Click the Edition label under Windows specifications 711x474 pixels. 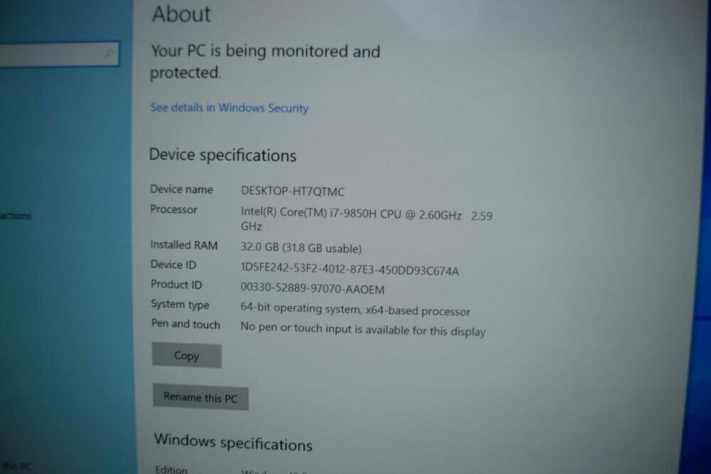[x=171, y=470]
